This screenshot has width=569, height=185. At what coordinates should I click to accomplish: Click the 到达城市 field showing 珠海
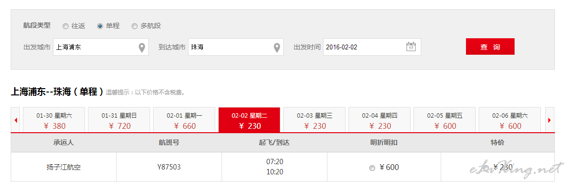236,47
